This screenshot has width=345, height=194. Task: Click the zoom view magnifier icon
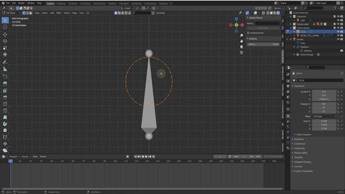[x=241, y=36]
